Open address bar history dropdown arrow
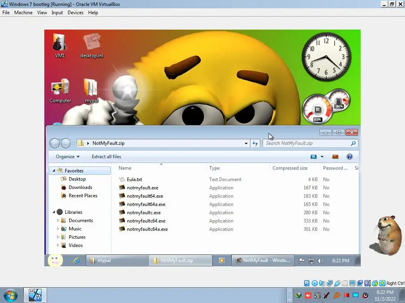The width and height of the screenshot is (405, 303). pos(246,144)
